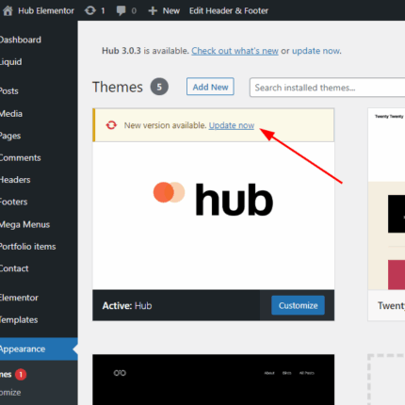Open Twenty Twenty theme thumbnail
405x405 pixels.
[386, 199]
